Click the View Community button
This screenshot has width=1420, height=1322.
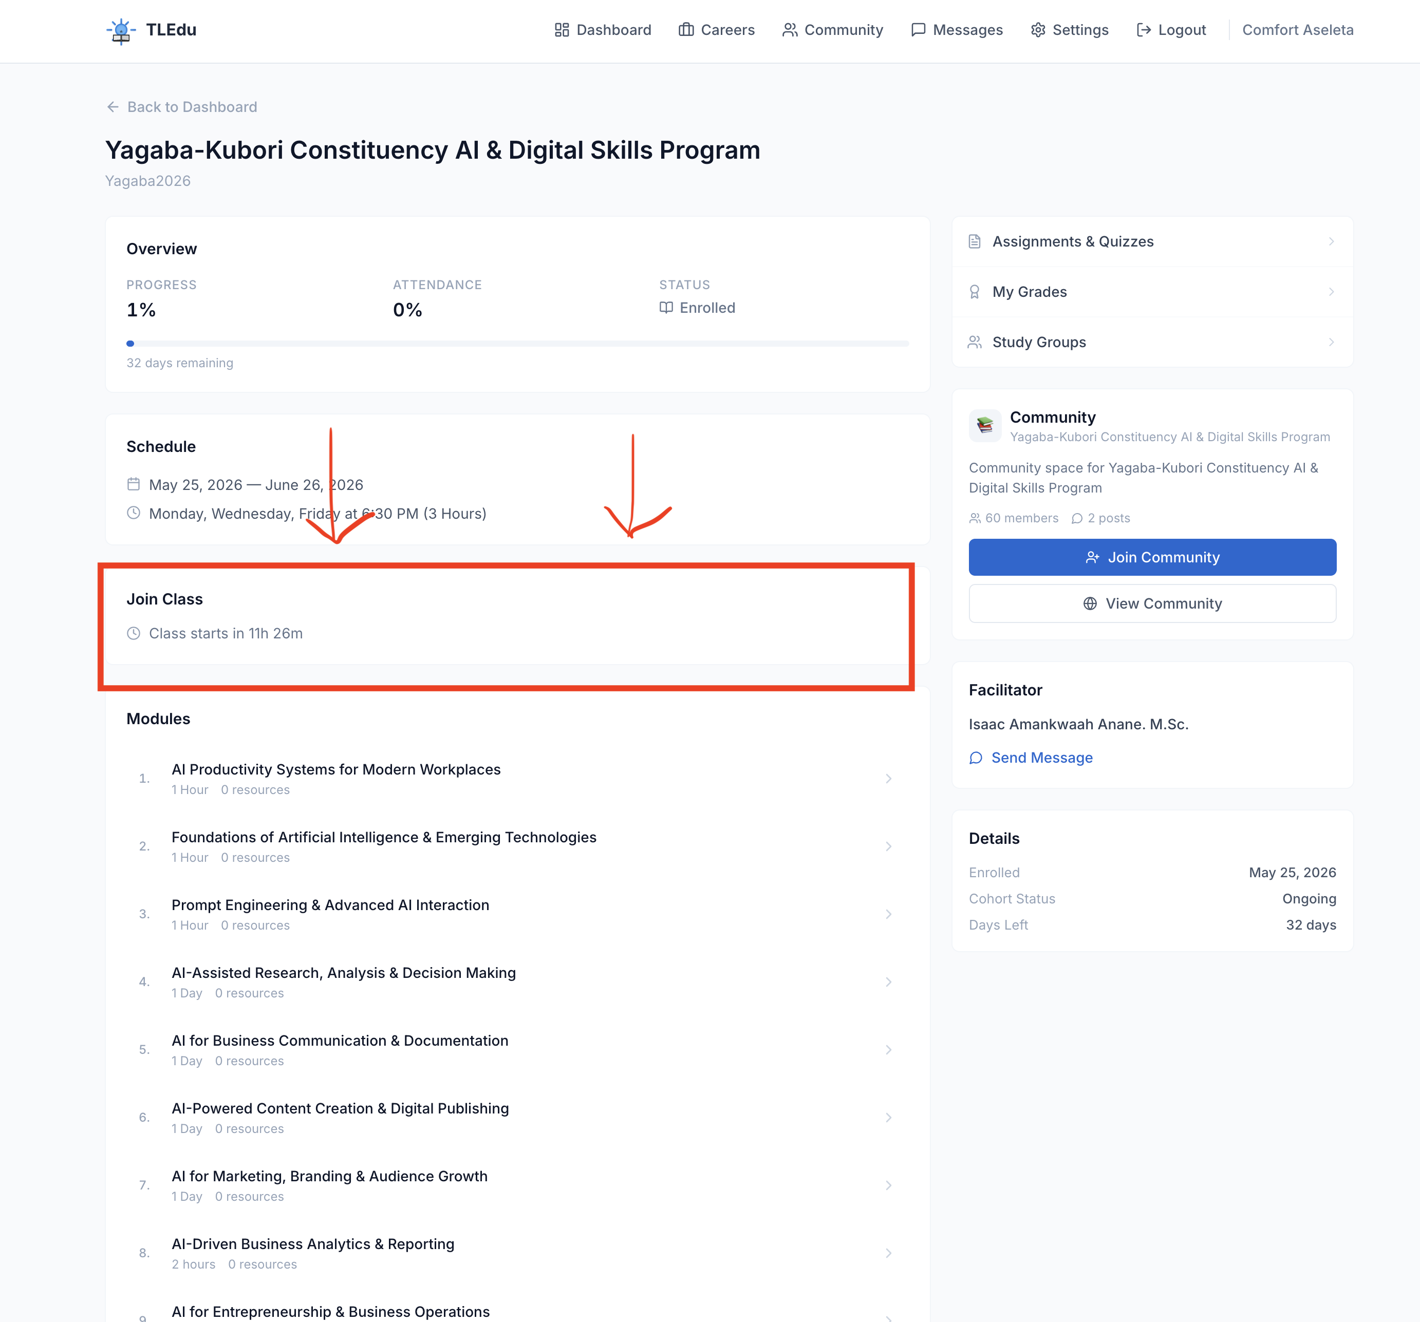coord(1152,603)
